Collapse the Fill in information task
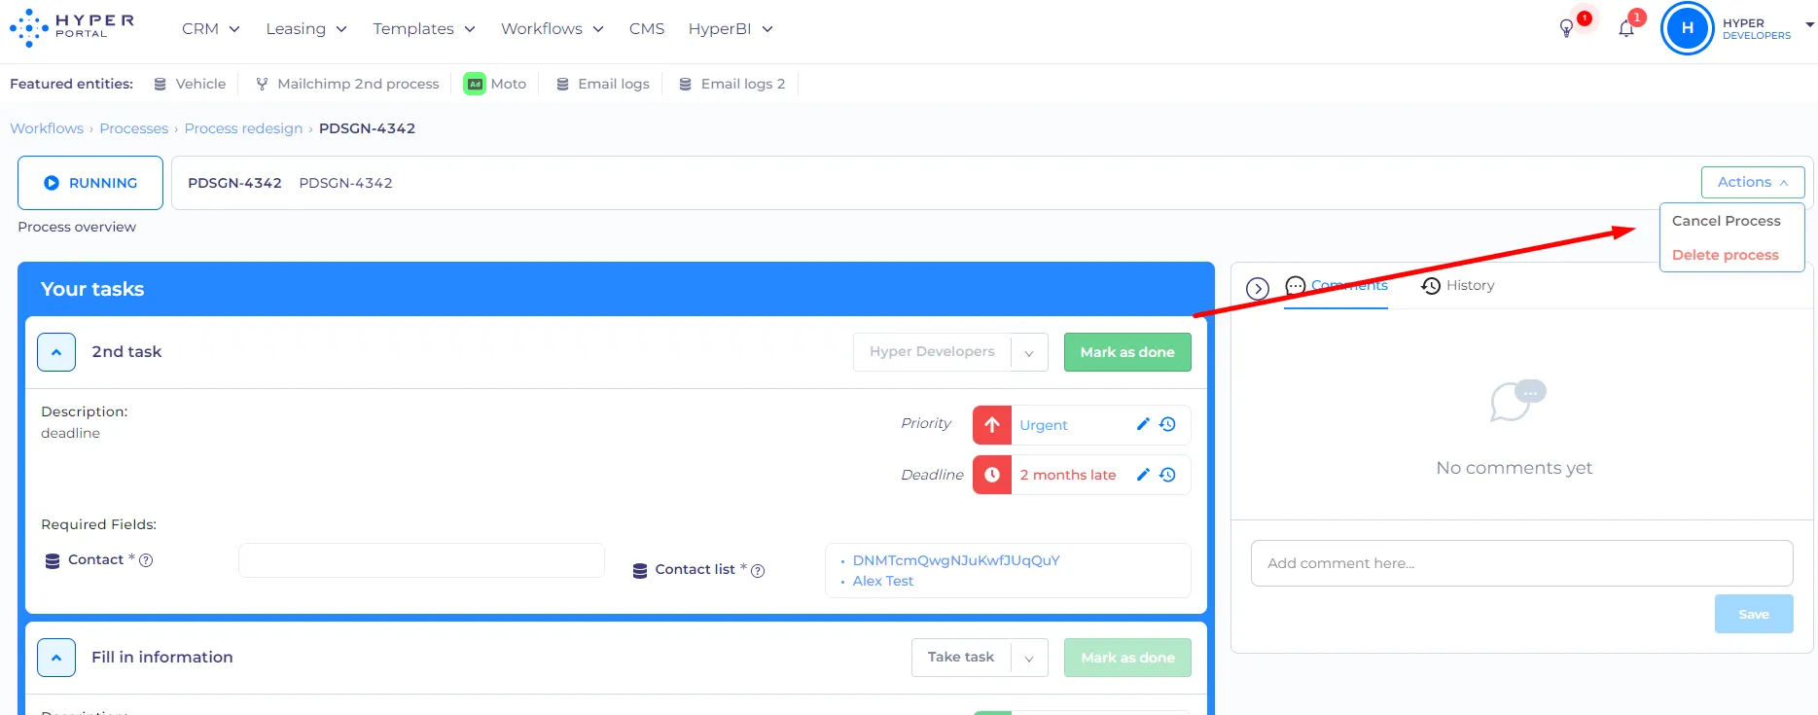This screenshot has width=1818, height=715. (56, 658)
